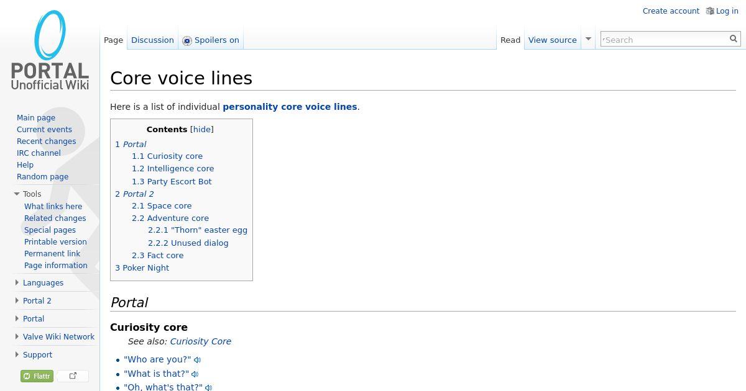Open the View source tab

tap(553, 40)
